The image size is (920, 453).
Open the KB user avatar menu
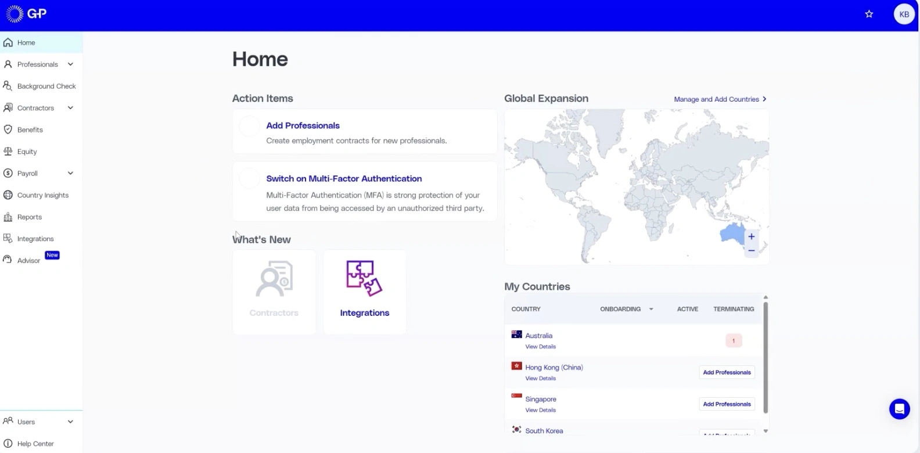(x=904, y=15)
